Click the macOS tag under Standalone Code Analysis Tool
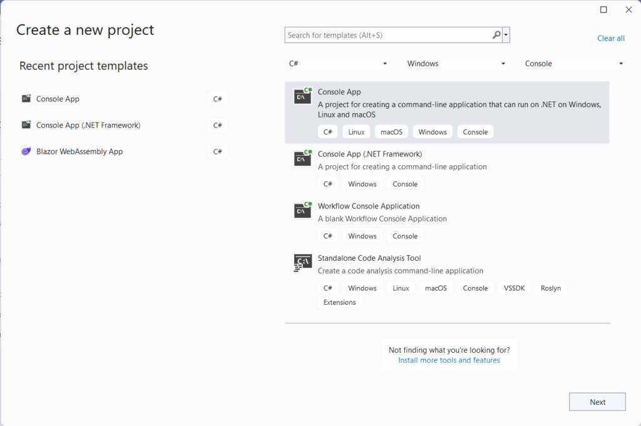641x426 pixels. [x=436, y=288]
